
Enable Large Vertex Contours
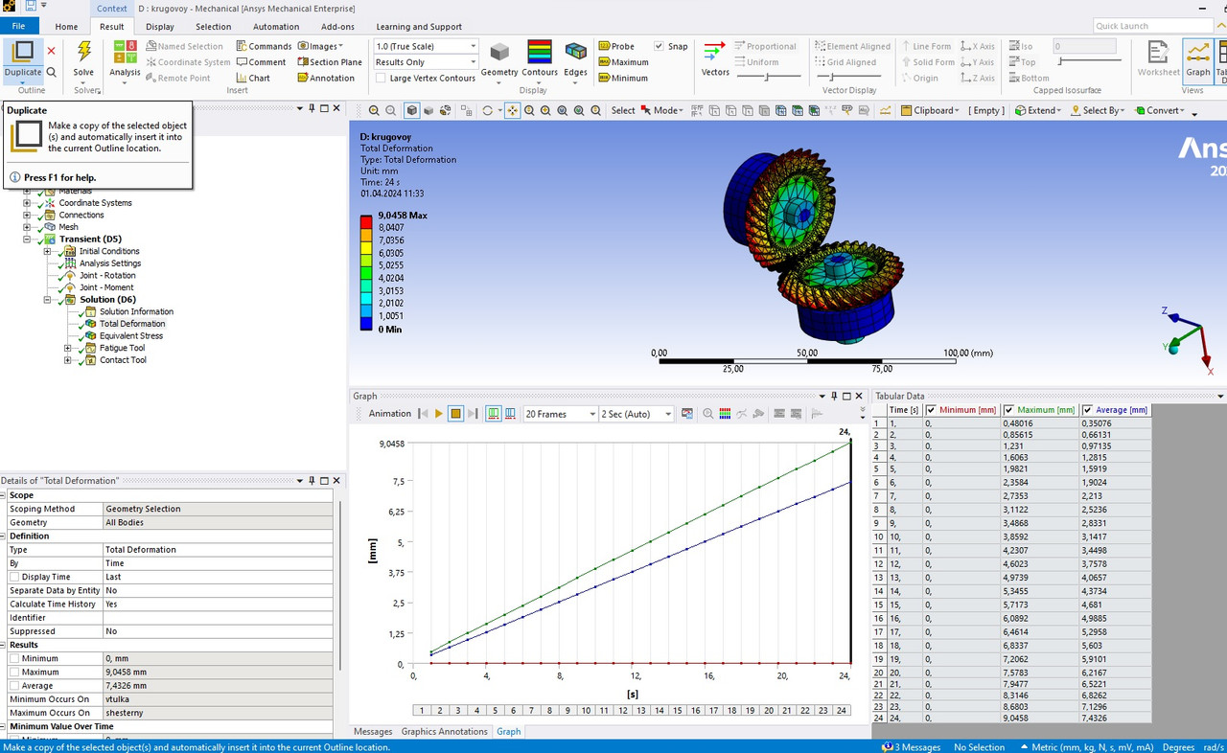(x=382, y=79)
